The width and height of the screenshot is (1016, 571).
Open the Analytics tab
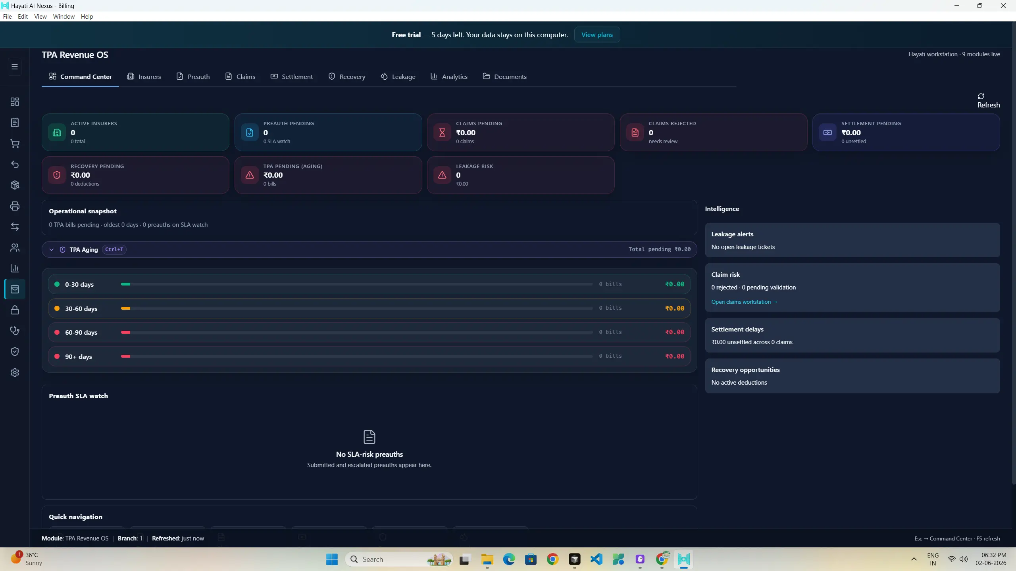coord(449,77)
